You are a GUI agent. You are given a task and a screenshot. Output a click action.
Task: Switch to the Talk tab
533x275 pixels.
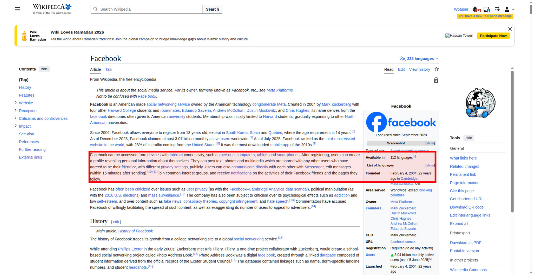click(x=109, y=69)
